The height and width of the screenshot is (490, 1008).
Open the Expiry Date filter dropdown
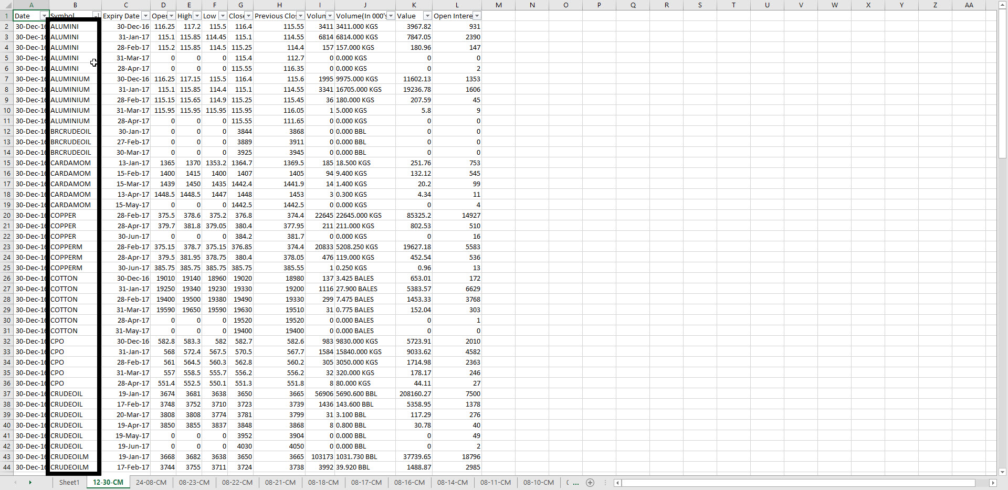tap(146, 16)
